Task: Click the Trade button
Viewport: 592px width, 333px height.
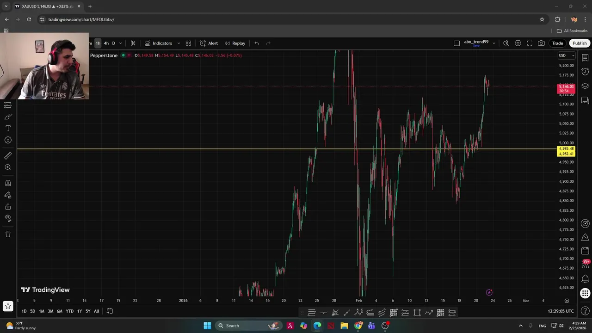Action: pos(557,43)
